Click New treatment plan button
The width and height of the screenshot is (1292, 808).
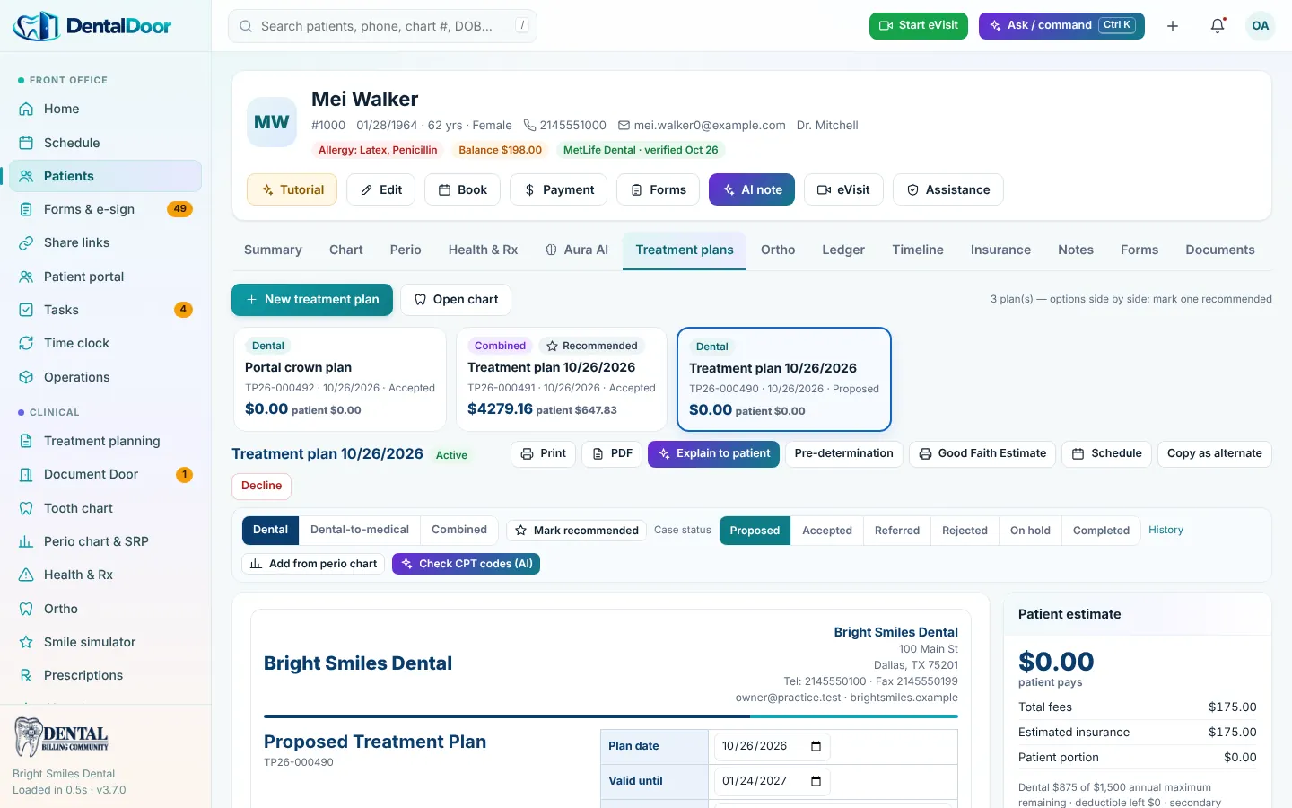[x=312, y=300]
